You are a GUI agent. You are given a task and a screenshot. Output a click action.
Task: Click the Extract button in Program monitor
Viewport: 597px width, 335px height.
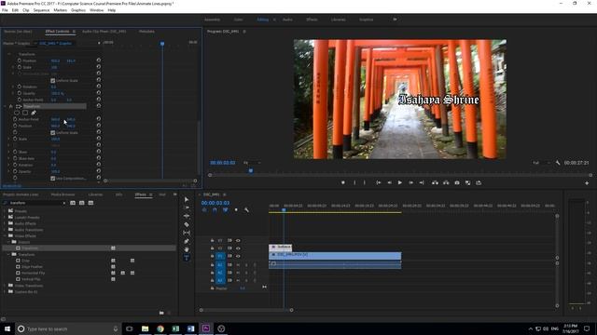446,182
